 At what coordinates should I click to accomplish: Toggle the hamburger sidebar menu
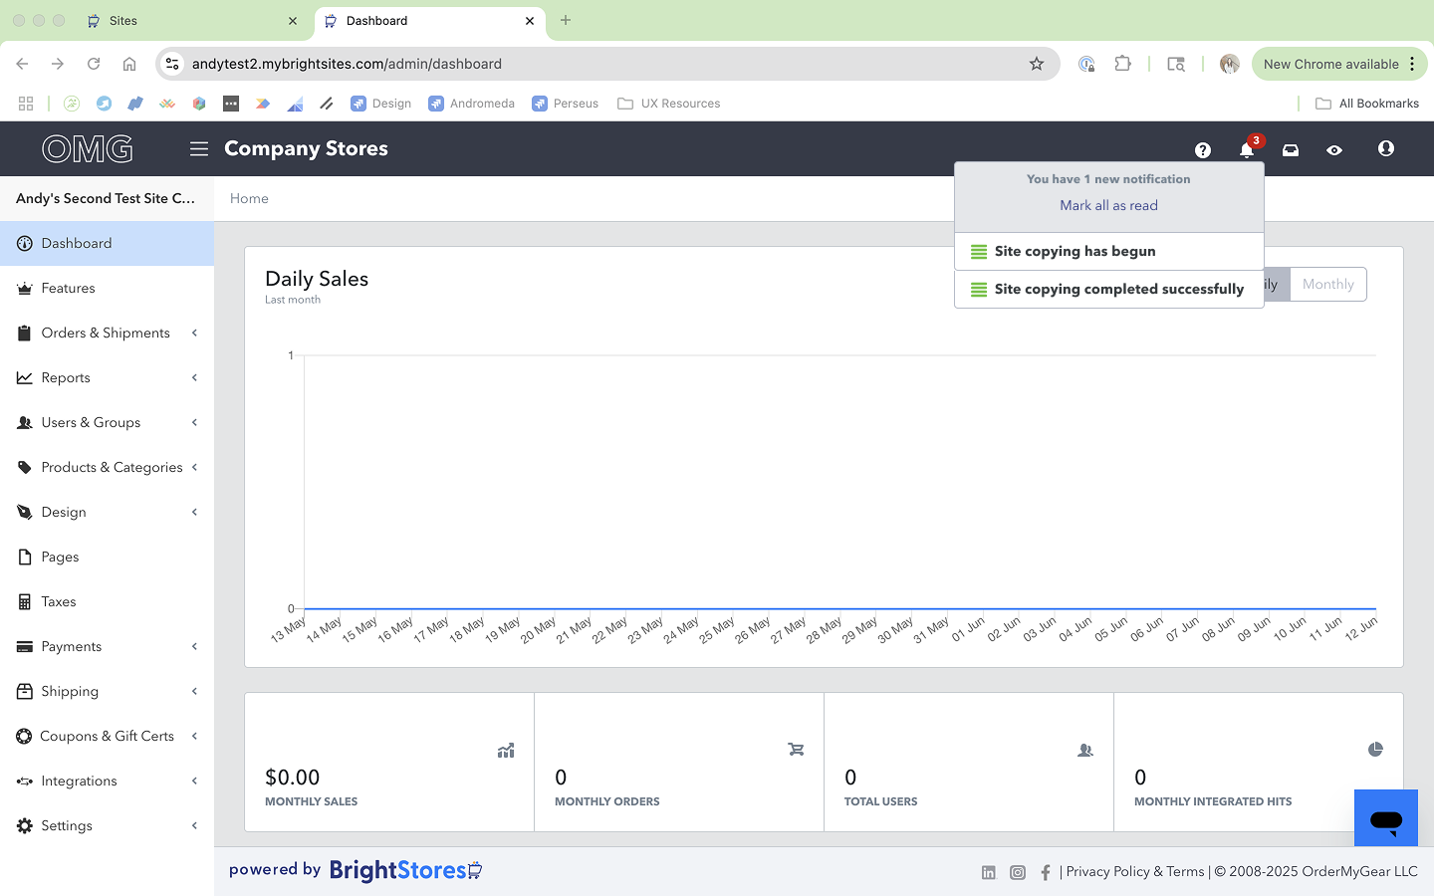[199, 148]
